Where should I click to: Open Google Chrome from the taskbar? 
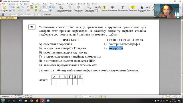[x=31, y=101]
